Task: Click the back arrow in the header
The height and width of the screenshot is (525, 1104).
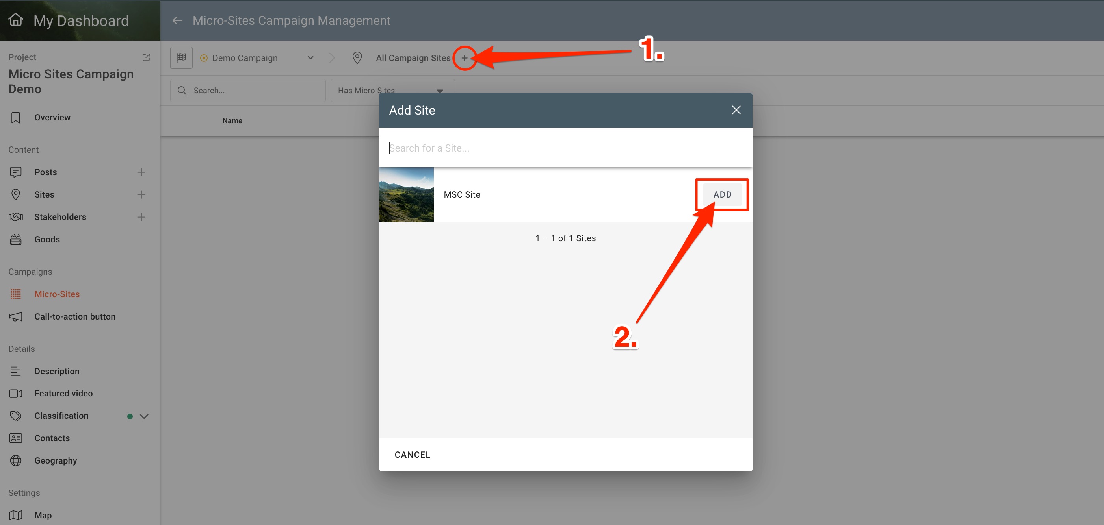Action: click(177, 20)
